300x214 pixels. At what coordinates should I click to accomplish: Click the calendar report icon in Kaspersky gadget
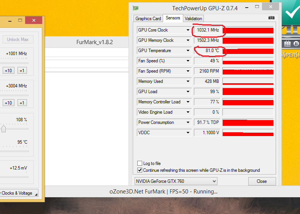[x=287, y=44]
